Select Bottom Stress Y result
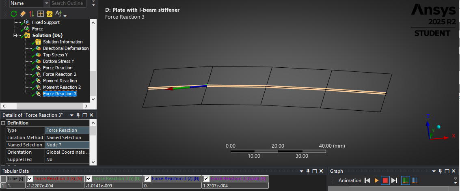 click(x=58, y=61)
